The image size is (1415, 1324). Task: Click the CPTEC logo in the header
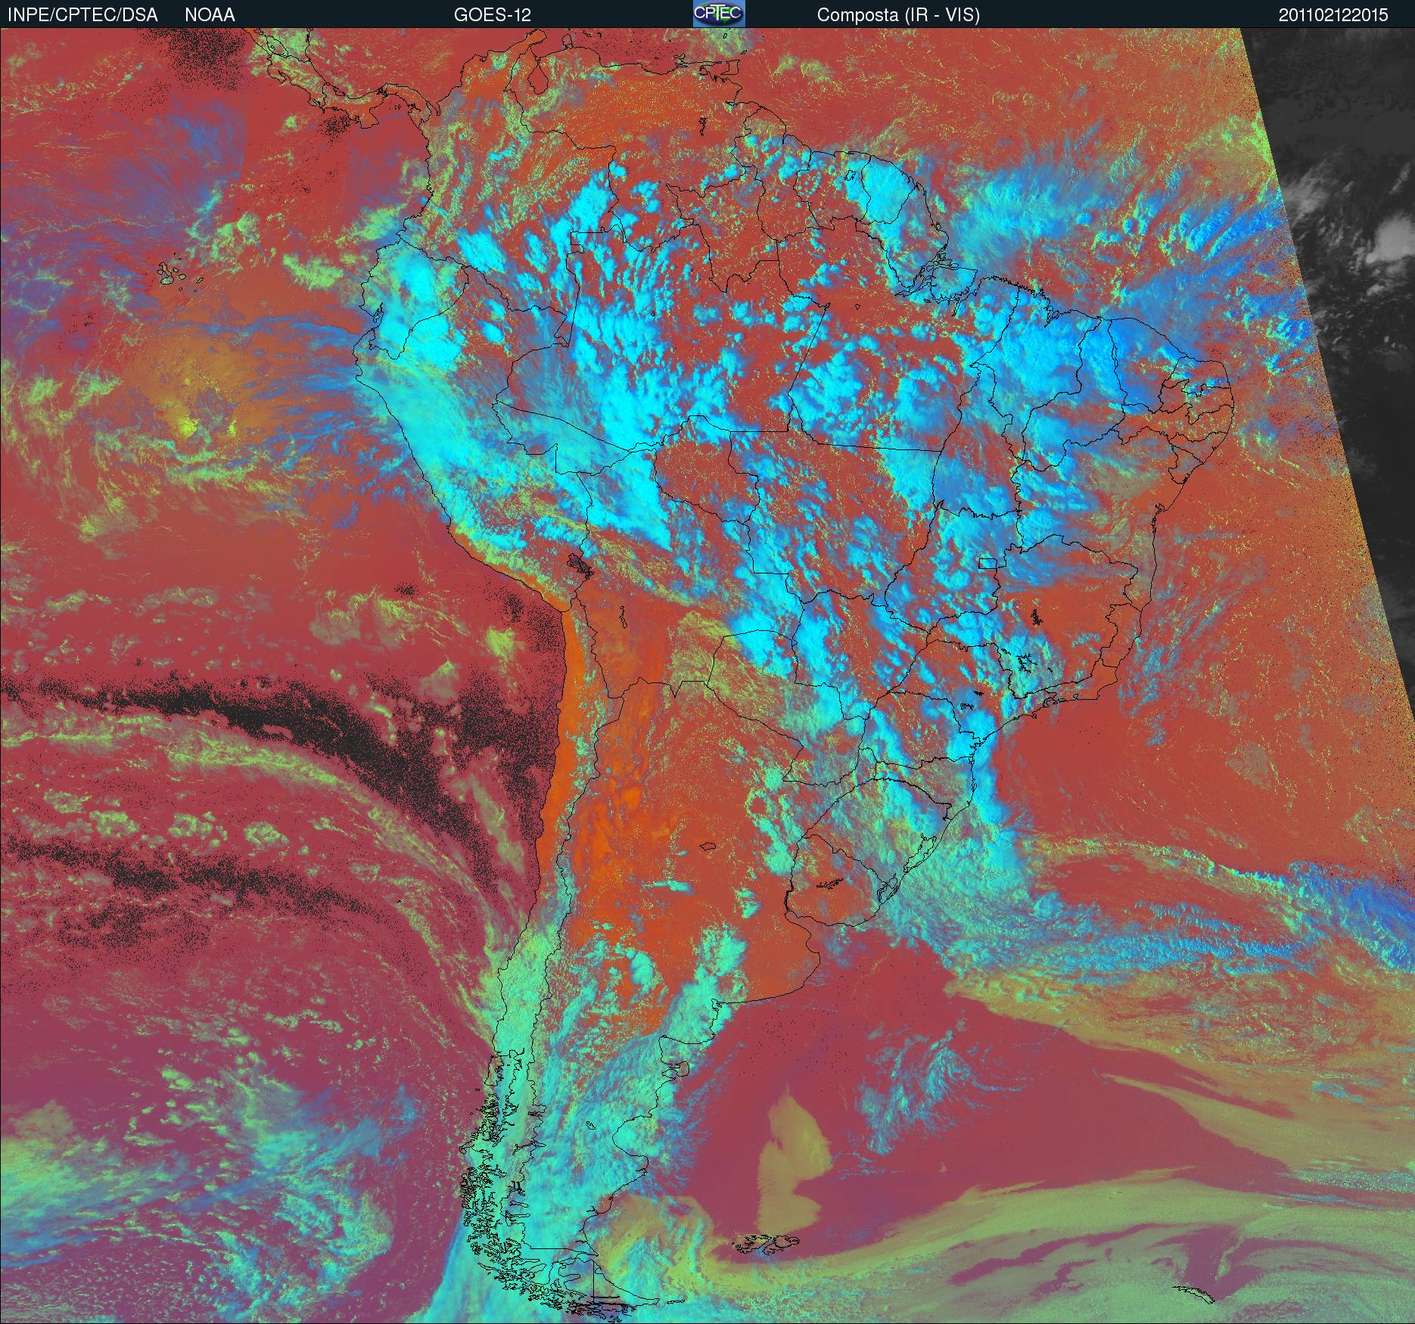click(719, 14)
